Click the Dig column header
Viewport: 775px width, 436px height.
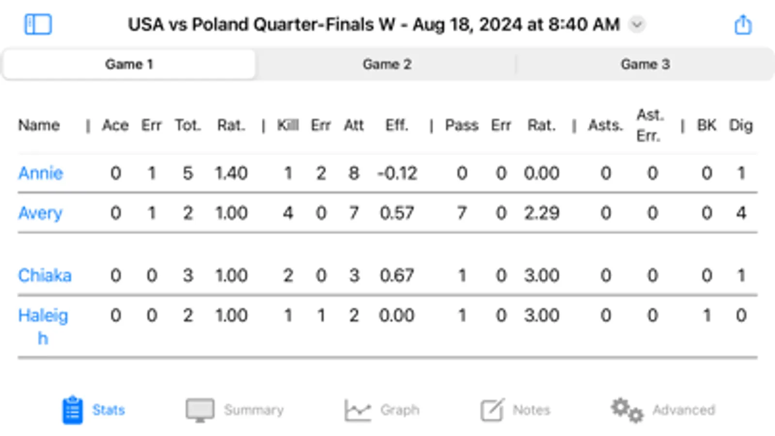[x=741, y=125]
